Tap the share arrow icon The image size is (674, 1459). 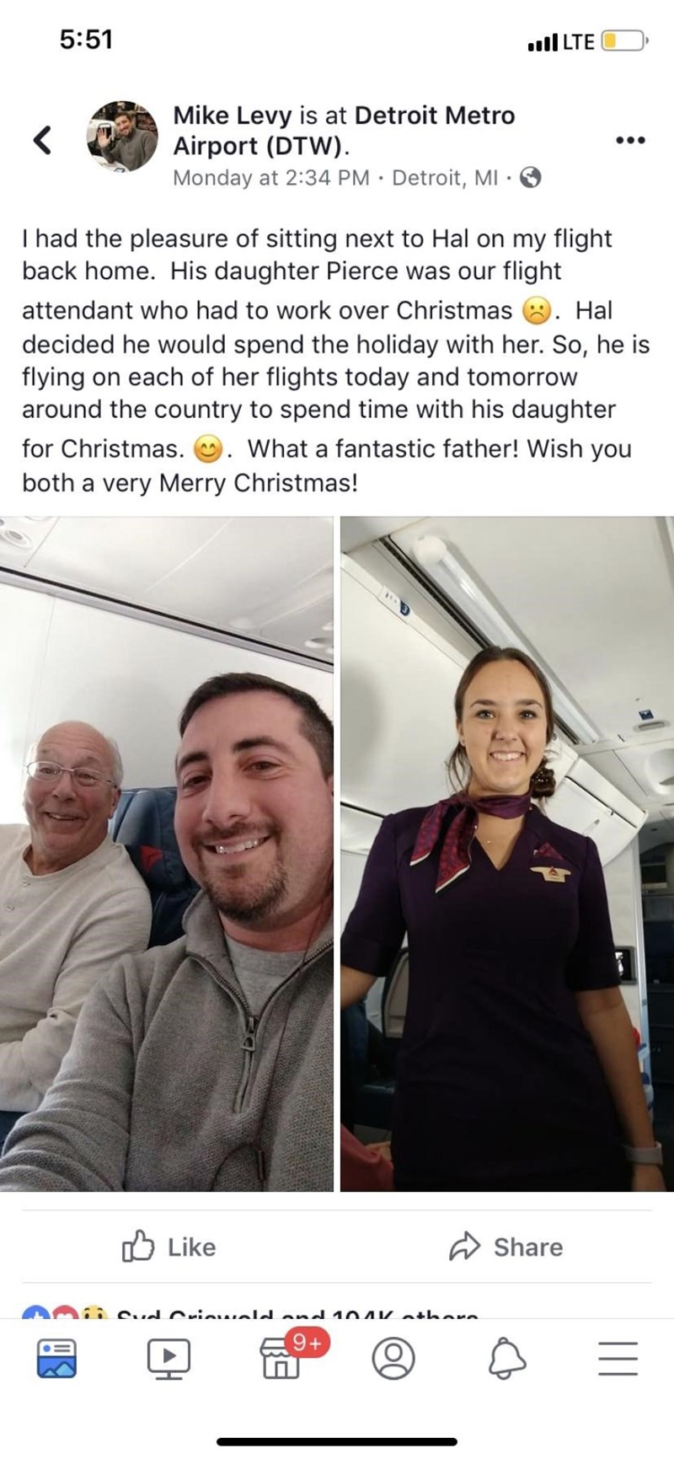point(464,1247)
